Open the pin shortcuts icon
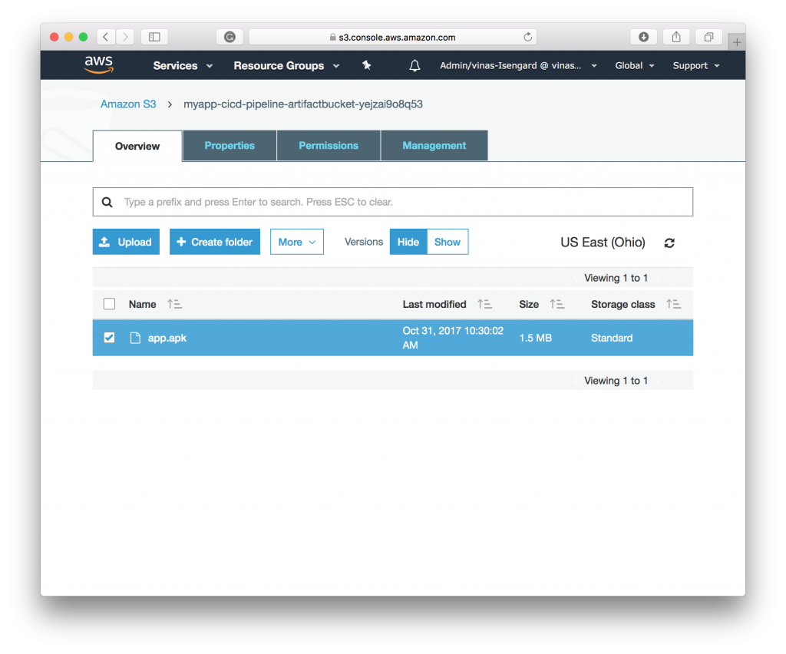 coord(366,65)
